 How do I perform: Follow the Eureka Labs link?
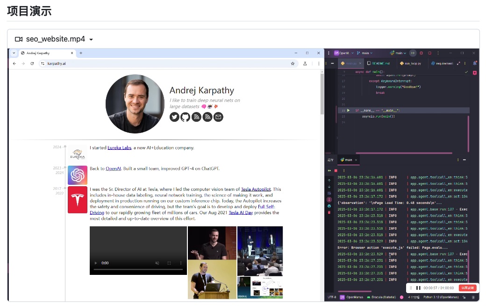(x=119, y=148)
